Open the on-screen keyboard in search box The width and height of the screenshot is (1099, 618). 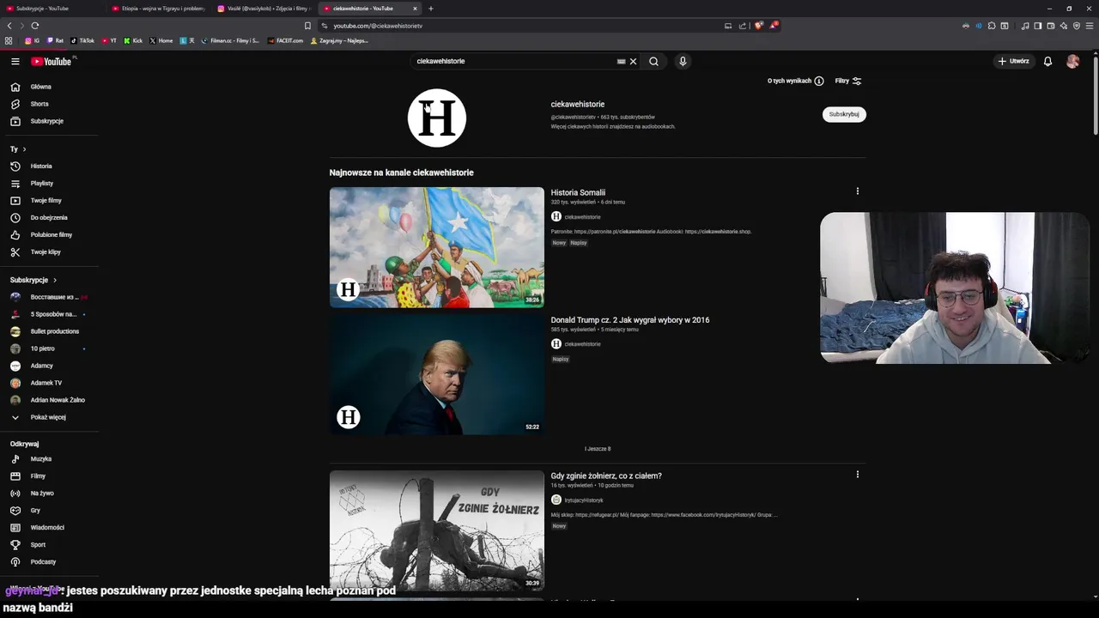click(622, 62)
